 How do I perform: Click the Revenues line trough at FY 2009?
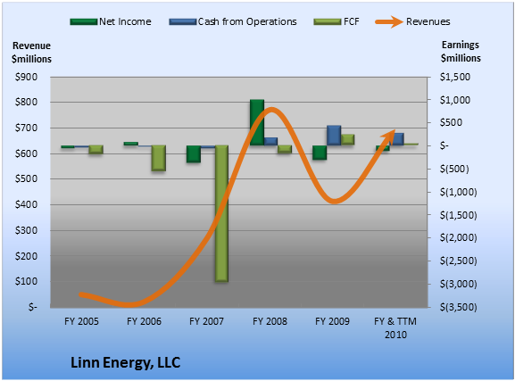tap(335, 201)
